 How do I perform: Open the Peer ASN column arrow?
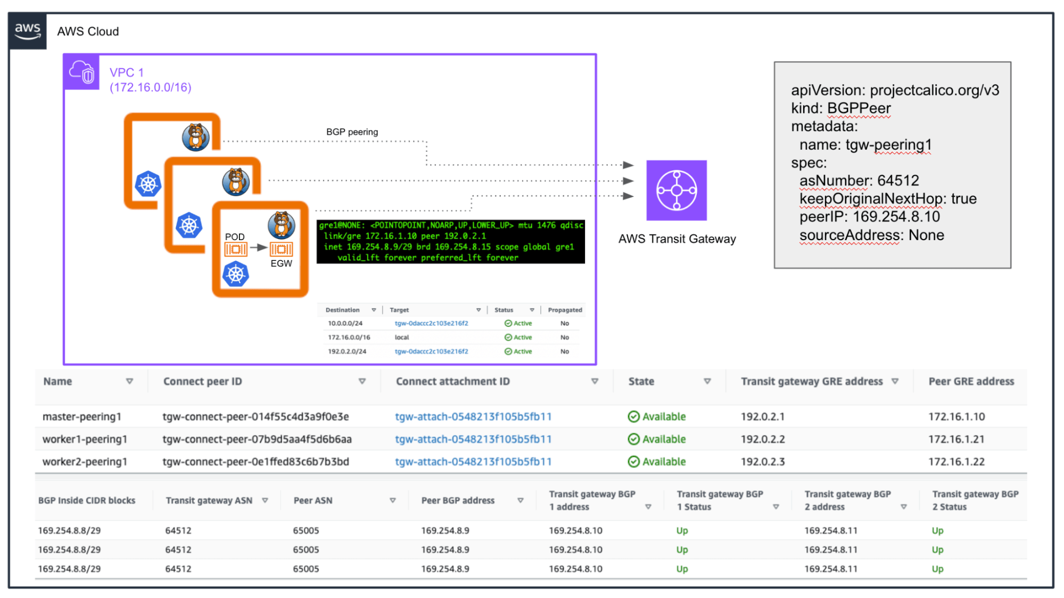tap(392, 501)
